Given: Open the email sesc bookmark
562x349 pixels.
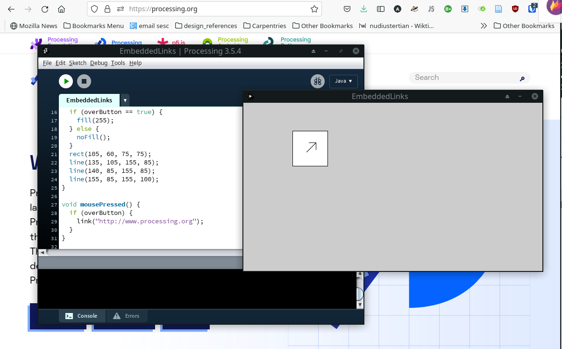Looking at the screenshot, I should 149,26.
